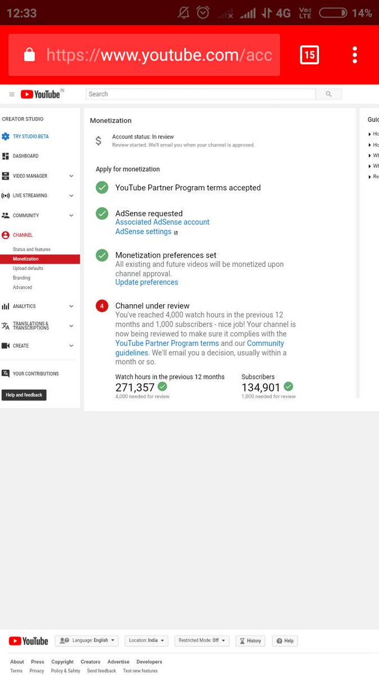The height and width of the screenshot is (675, 379).
Task: Click the Dashboard grid icon
Action: pyautogui.click(x=6, y=156)
